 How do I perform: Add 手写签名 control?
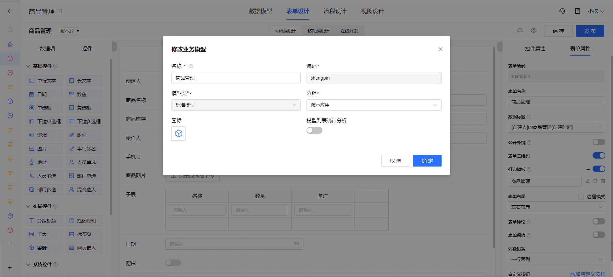click(x=84, y=149)
